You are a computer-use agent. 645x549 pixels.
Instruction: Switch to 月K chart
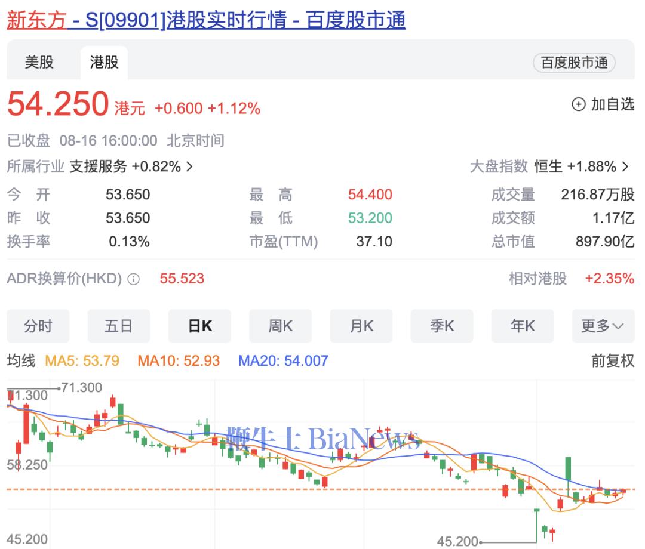tap(361, 326)
